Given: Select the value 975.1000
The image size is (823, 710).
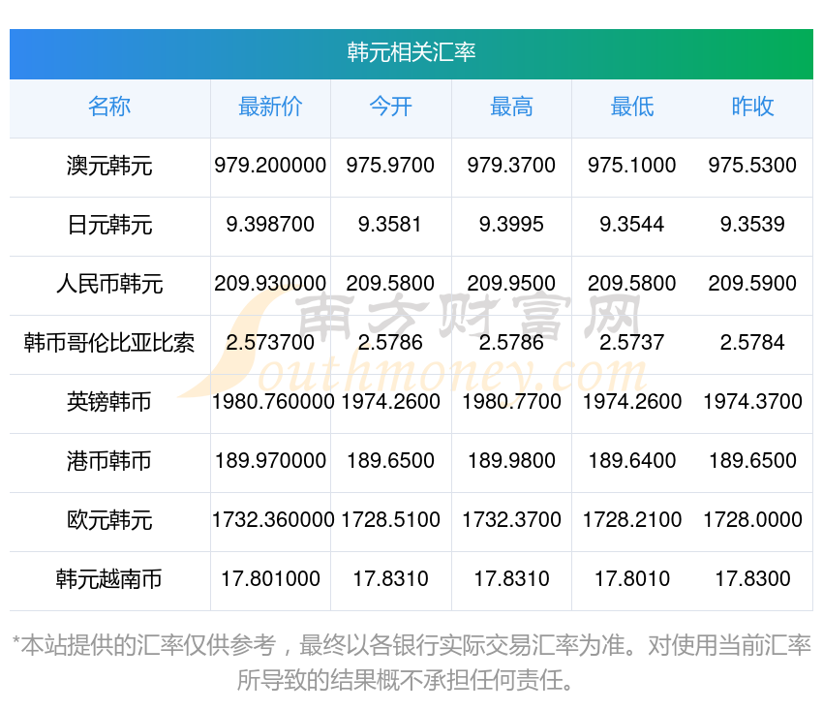Looking at the screenshot, I should click(632, 166).
